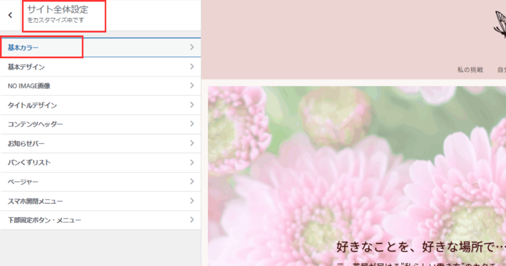Open パンくずリスト settings
Viewport: 506px width, 266px height.
coord(29,163)
